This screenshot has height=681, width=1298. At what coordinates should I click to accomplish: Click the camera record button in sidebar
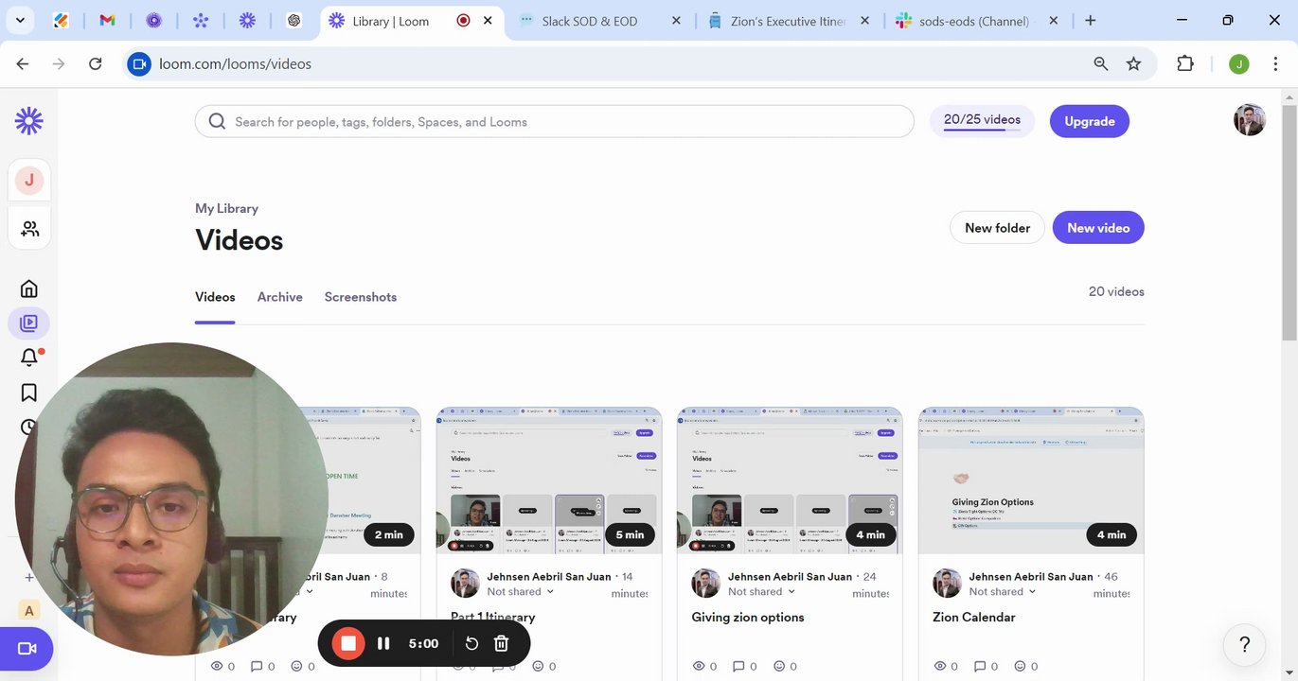pyautogui.click(x=27, y=649)
